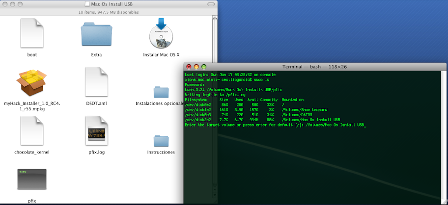The height and width of the screenshot is (205, 448).
Task: Click the myHack_Installer_1.0_RC4.1_r55.mpkg name
Action: coord(32,106)
